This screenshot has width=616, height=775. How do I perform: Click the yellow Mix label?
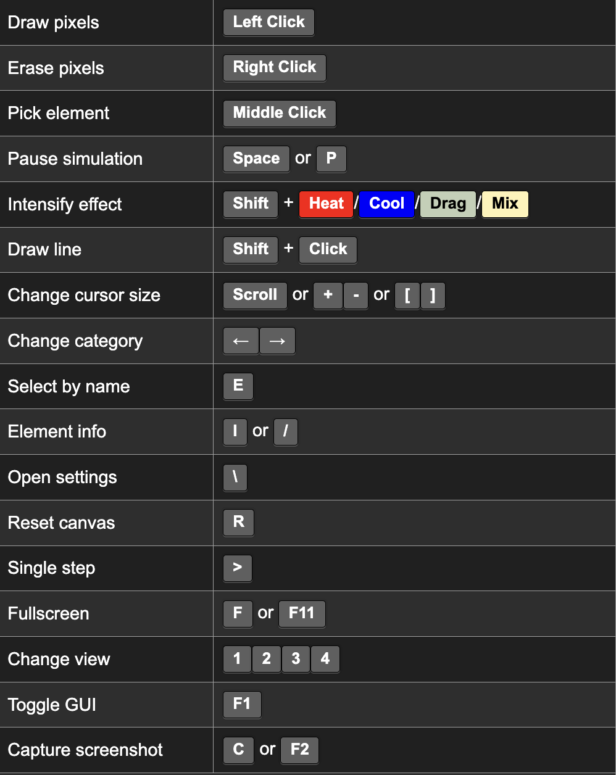point(505,204)
